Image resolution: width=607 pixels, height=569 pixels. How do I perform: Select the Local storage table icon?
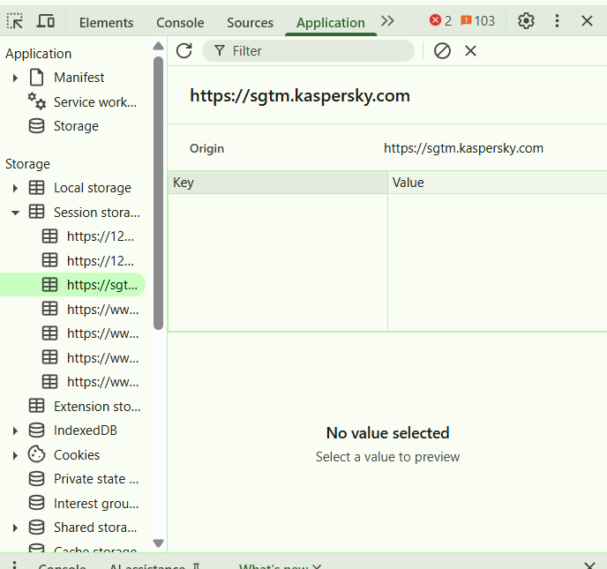(x=36, y=188)
